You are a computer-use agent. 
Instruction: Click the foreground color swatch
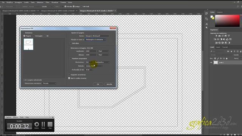click(212, 17)
